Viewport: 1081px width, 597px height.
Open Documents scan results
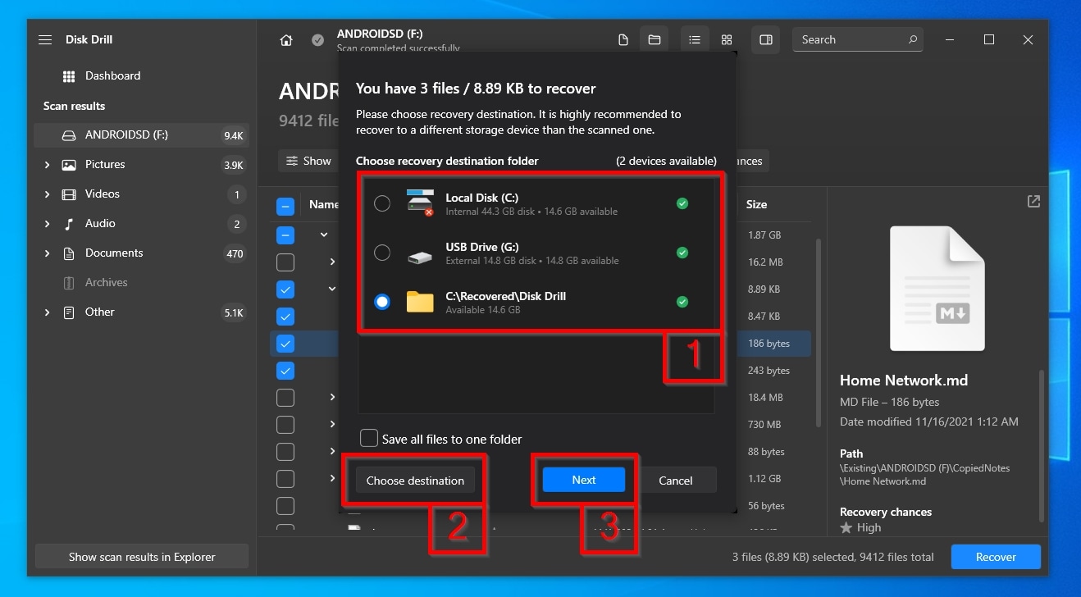click(x=141, y=253)
